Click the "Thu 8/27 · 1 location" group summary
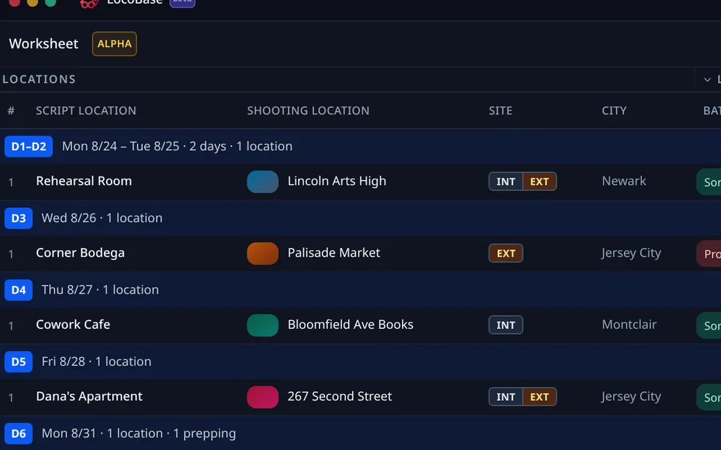Image resolution: width=721 pixels, height=450 pixels. pos(100,290)
